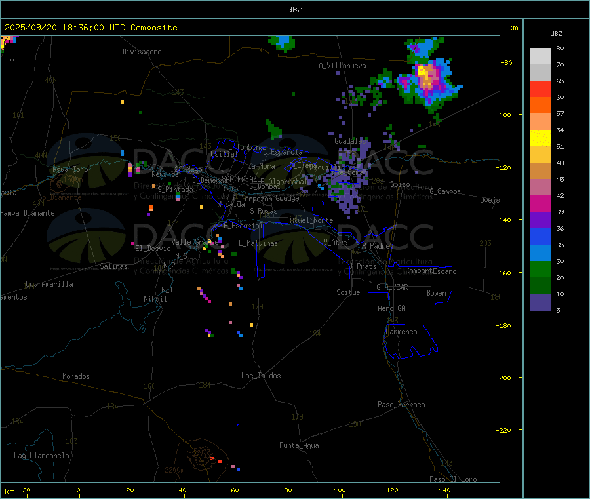590x499 pixels.
Task: Click the G_Campos map label
Action: (445, 191)
